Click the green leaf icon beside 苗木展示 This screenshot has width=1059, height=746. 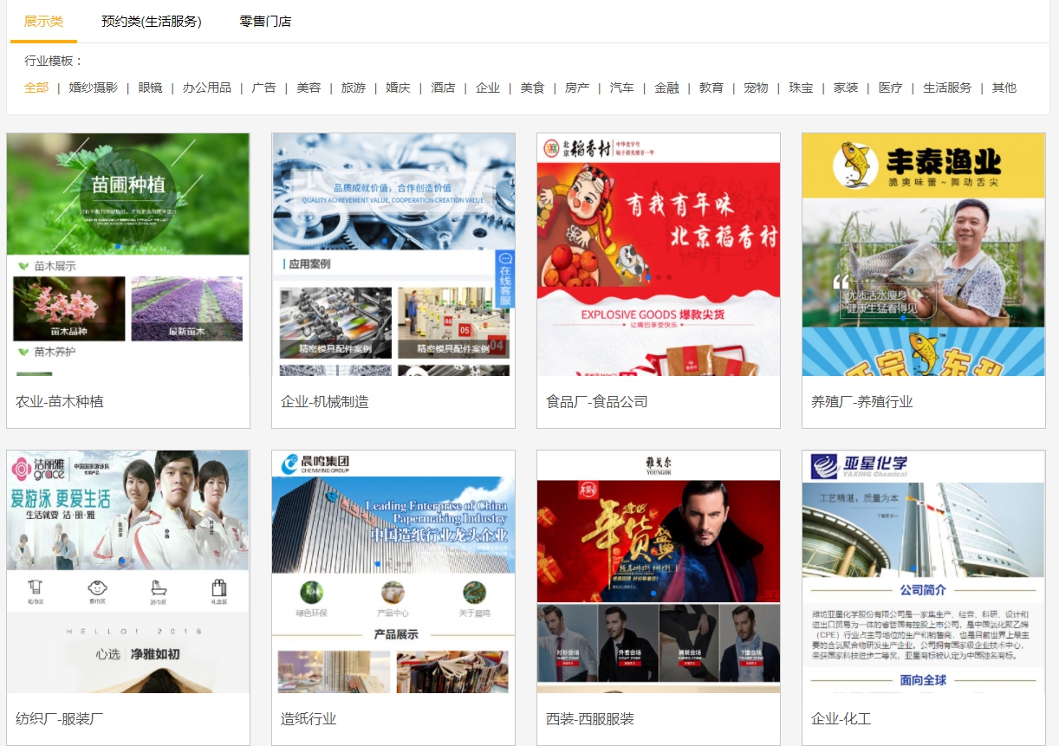23,266
